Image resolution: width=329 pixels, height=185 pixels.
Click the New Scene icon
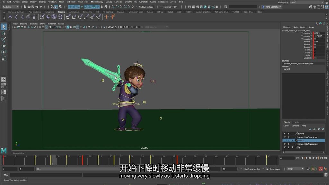click(x=25, y=7)
